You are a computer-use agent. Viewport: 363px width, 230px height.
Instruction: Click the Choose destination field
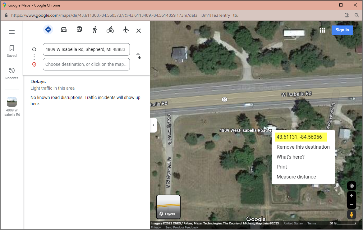point(86,64)
